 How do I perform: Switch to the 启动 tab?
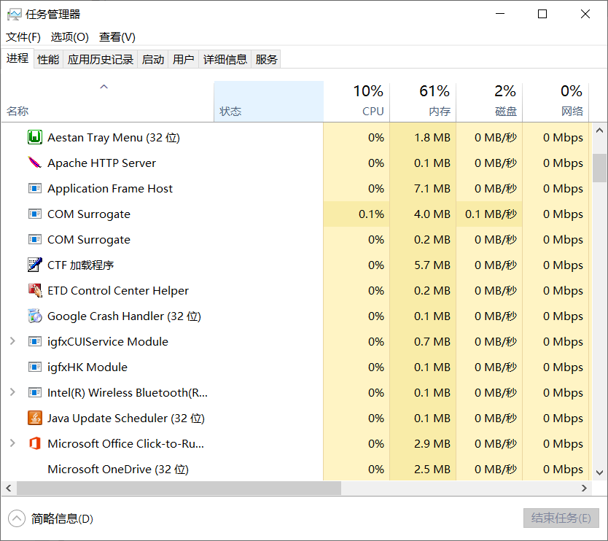click(x=153, y=59)
